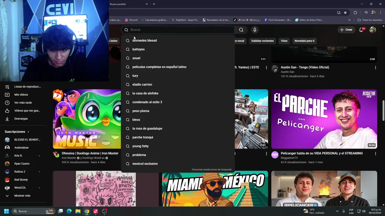
Task: Open El Parche con Pelicanger thumbnail
Action: (324, 119)
